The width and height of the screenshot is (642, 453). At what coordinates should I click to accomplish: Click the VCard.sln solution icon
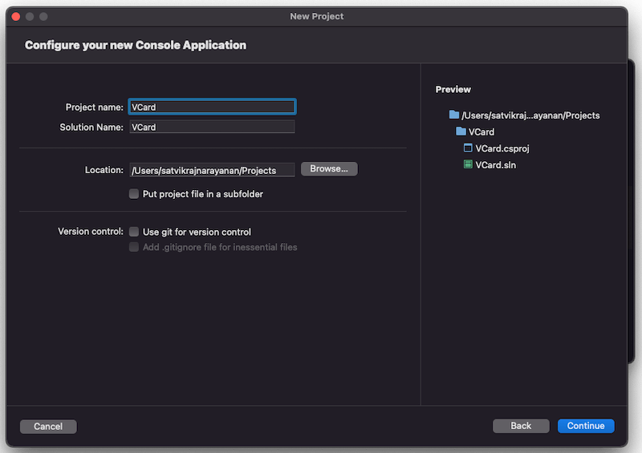coord(468,164)
